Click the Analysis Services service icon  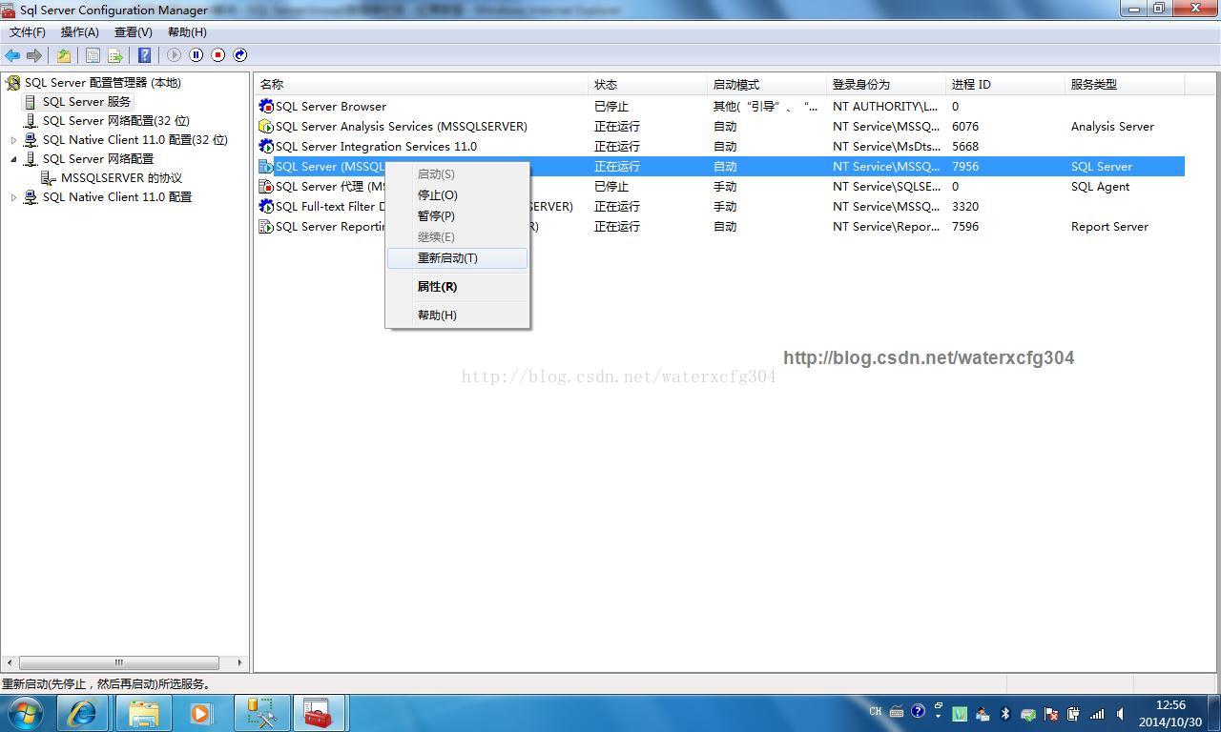tap(266, 127)
